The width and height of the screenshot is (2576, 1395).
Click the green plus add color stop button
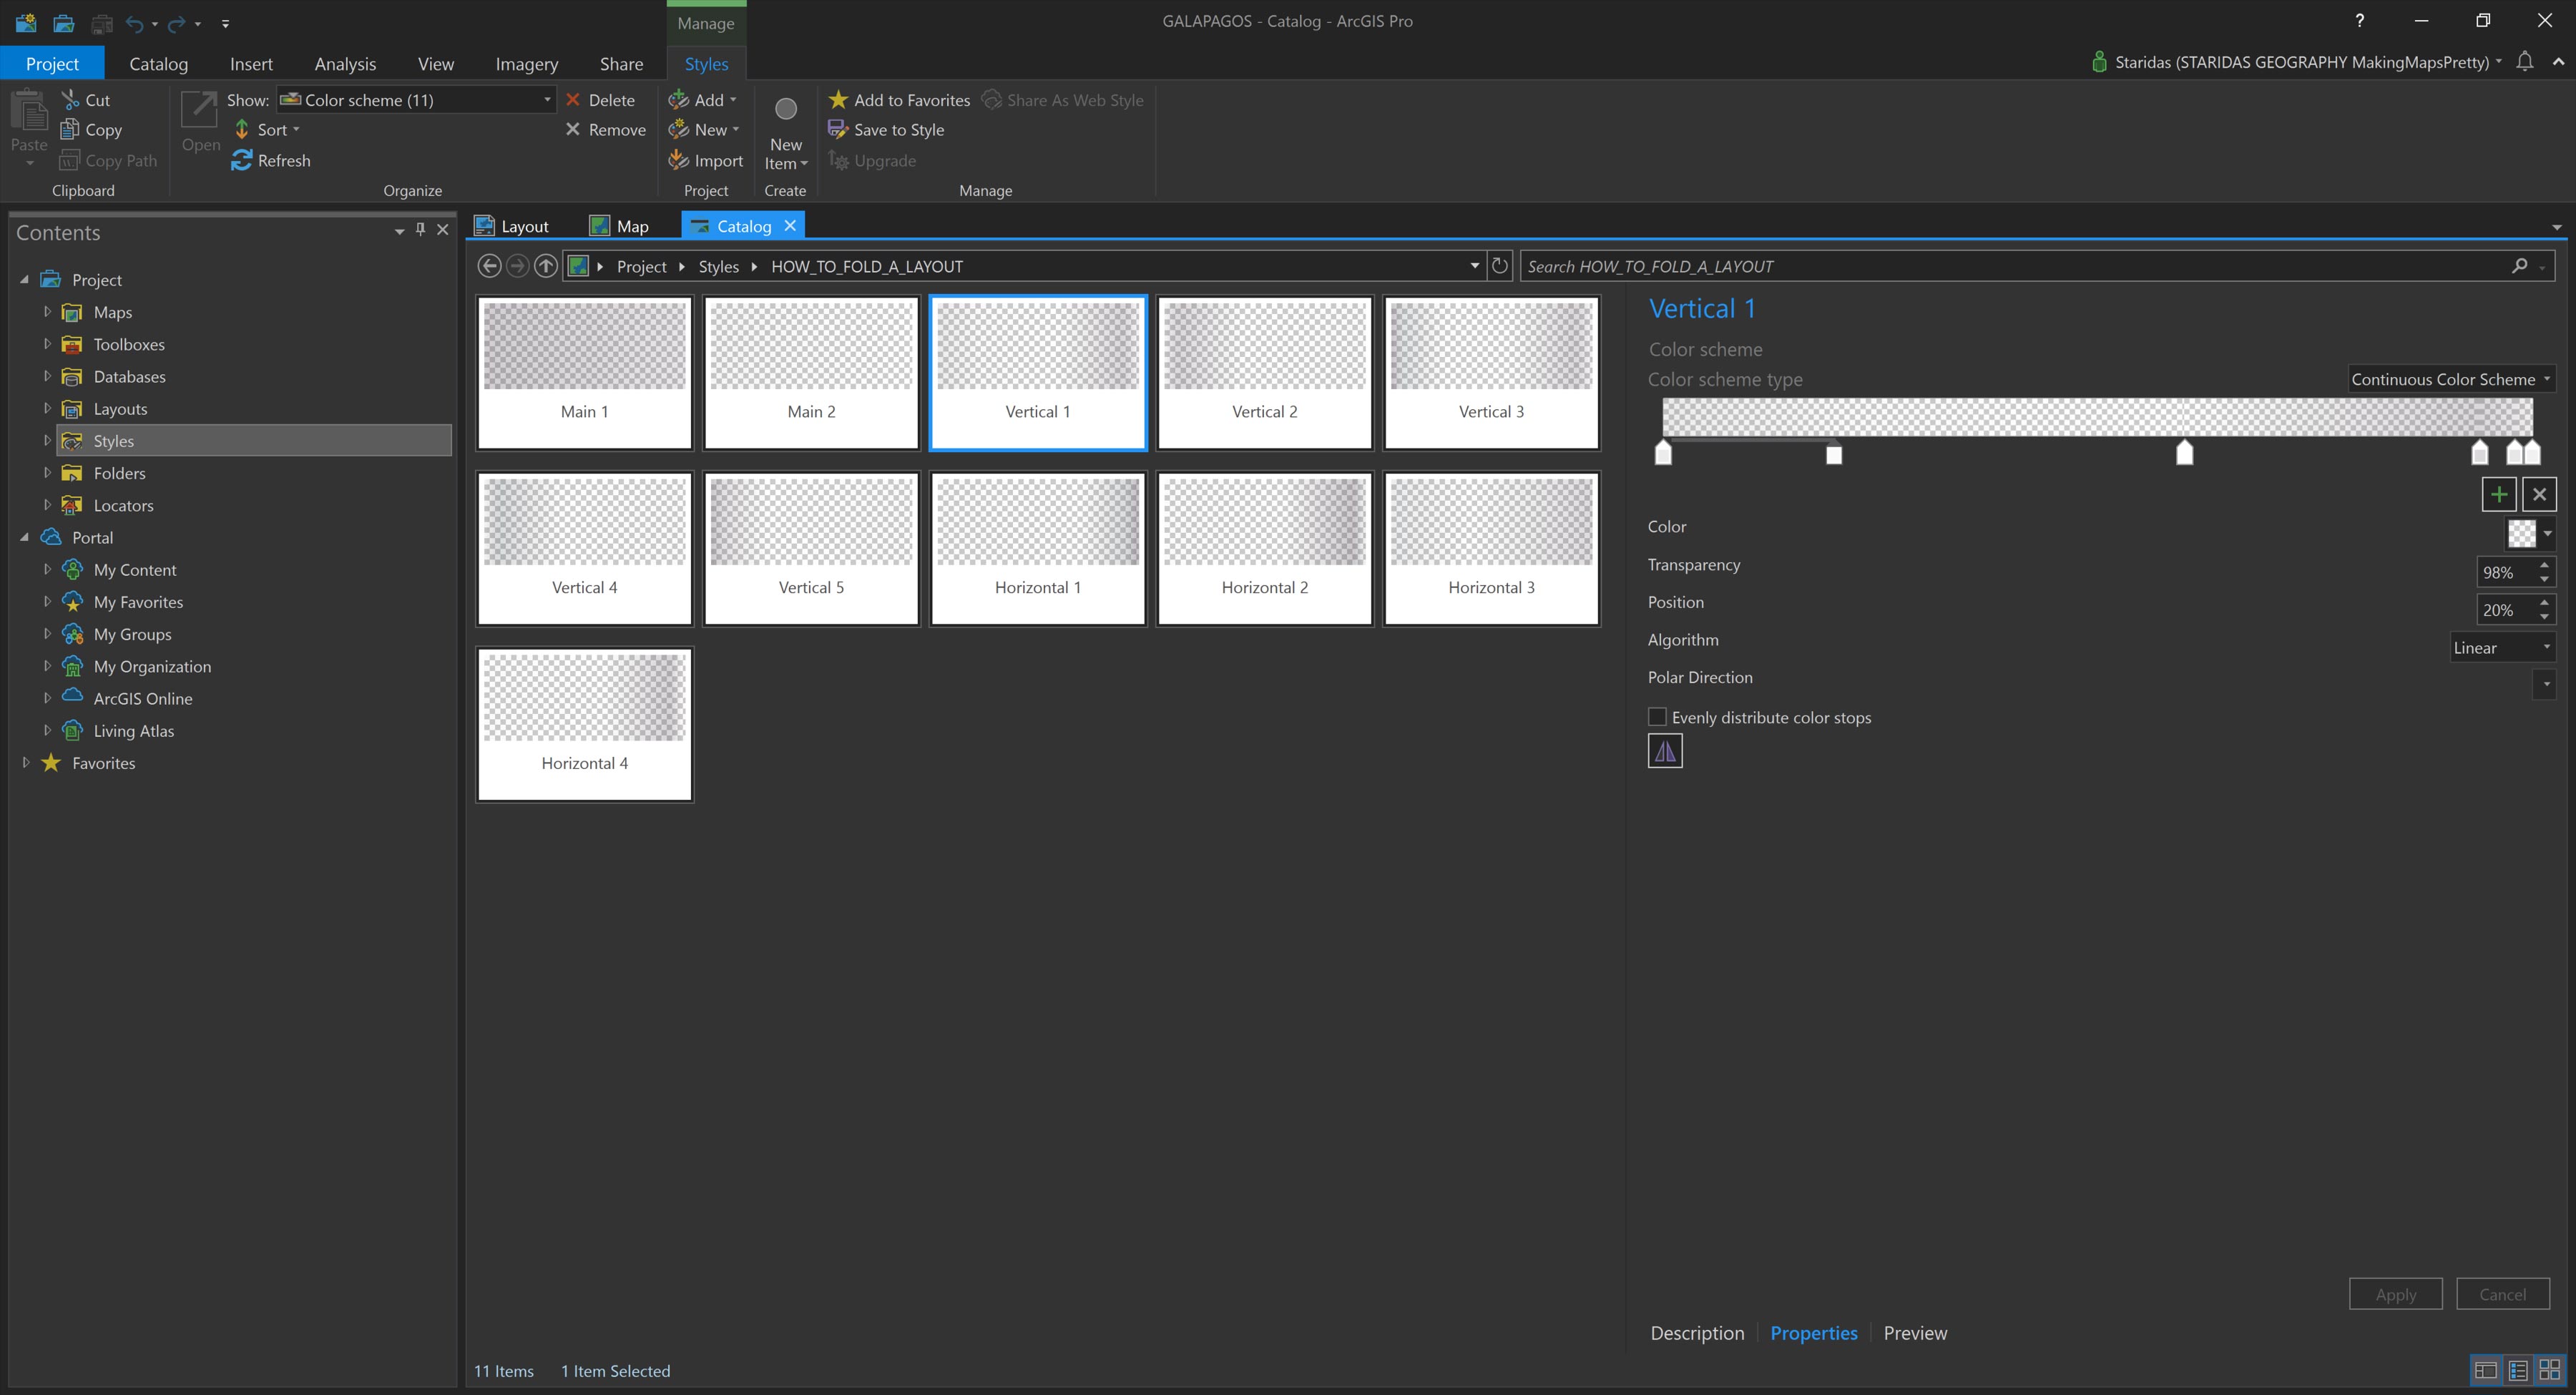click(2498, 494)
